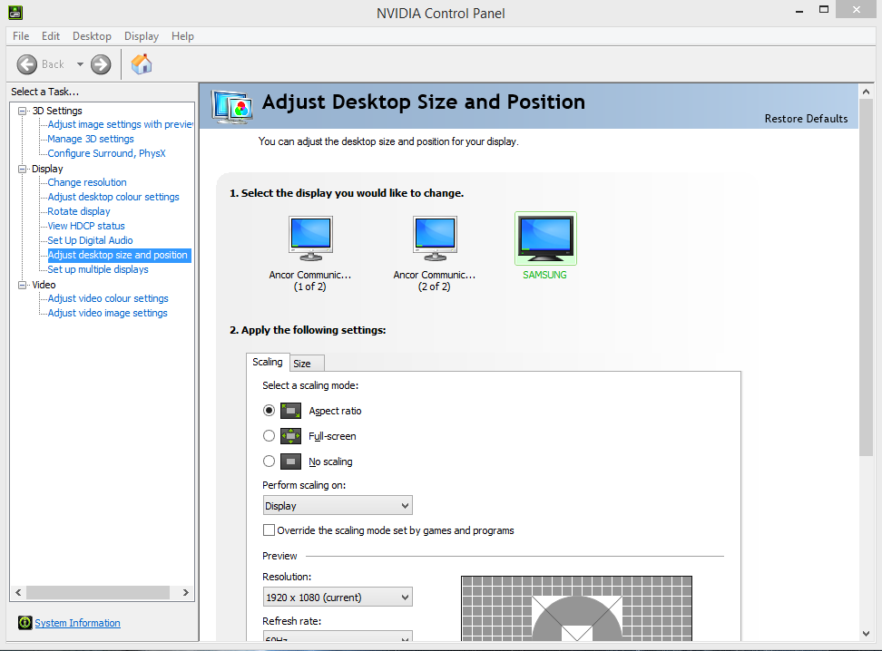Click the task pane horizontal scrollbar thumb
Viewport: 882px width, 651px height.
(x=98, y=593)
